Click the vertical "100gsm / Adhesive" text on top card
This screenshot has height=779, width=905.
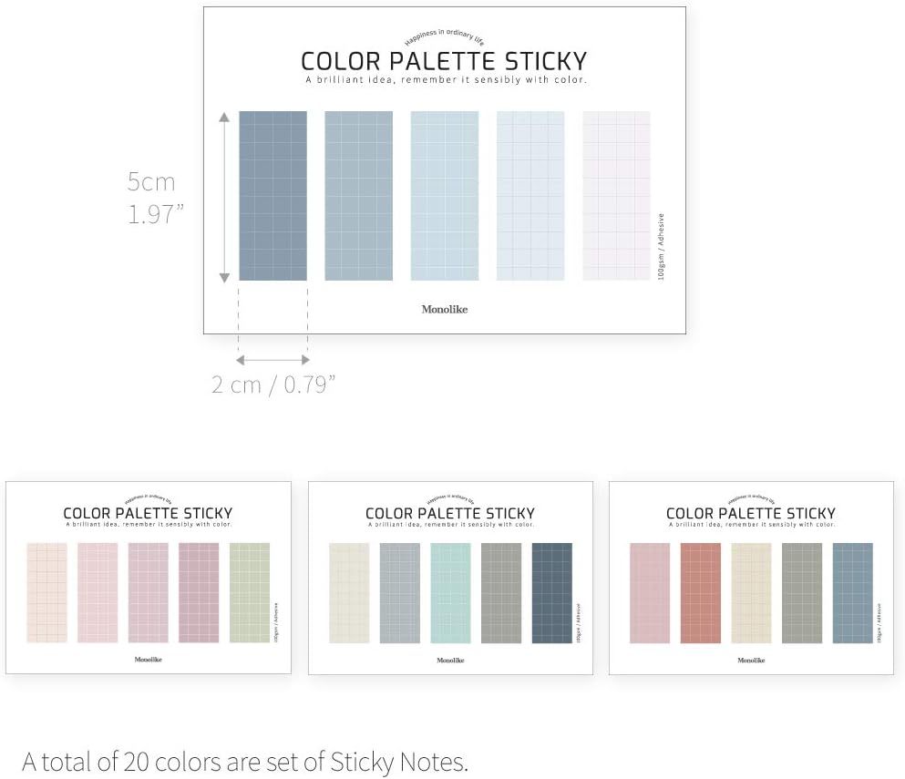661,246
